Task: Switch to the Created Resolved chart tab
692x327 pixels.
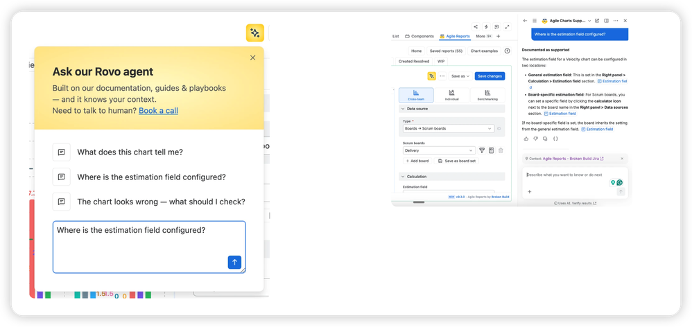Action: point(413,61)
